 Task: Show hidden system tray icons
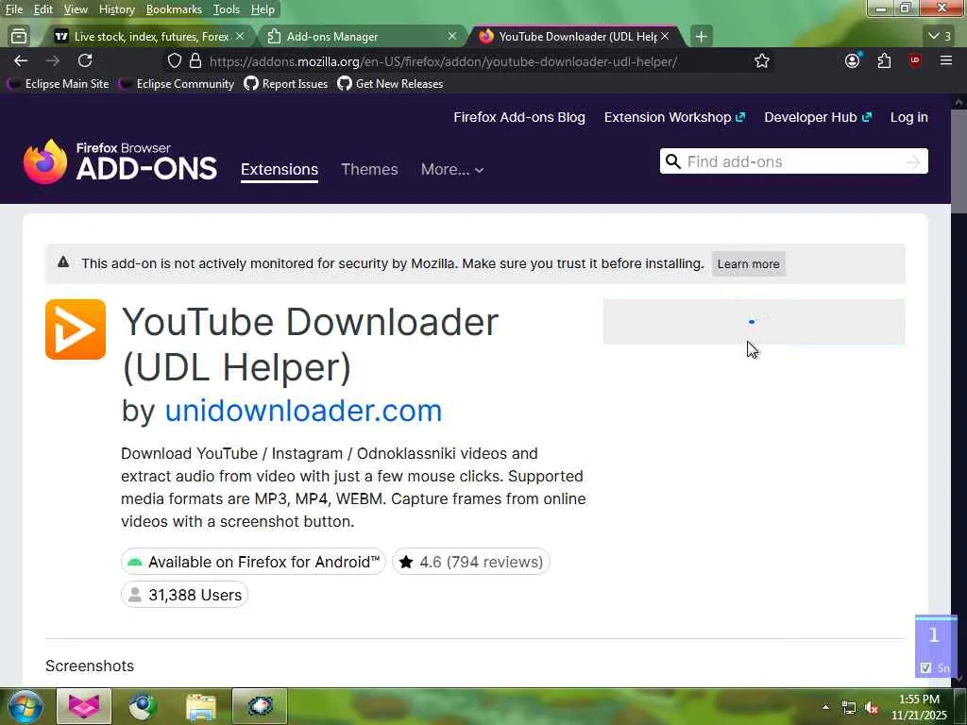[825, 707]
